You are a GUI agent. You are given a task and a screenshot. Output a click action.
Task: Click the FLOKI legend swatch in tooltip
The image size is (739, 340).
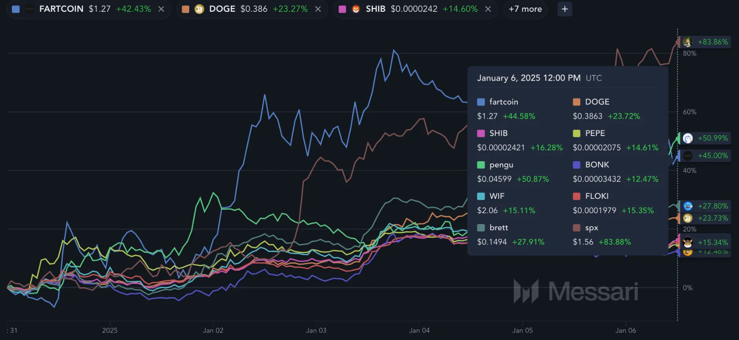click(576, 196)
